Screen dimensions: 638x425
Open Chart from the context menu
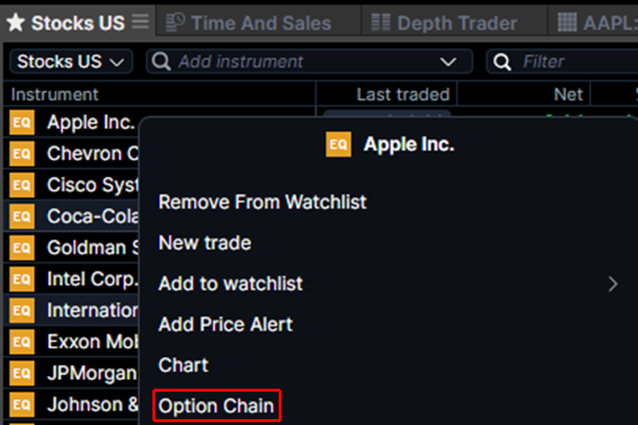click(183, 365)
